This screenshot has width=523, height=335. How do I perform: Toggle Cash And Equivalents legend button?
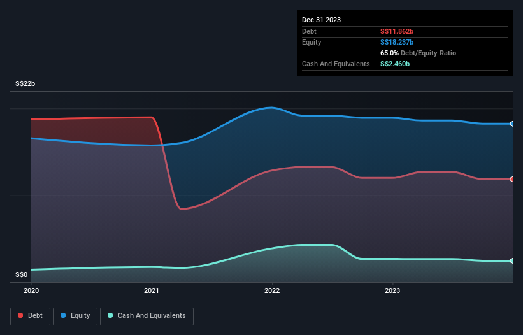tap(147, 316)
